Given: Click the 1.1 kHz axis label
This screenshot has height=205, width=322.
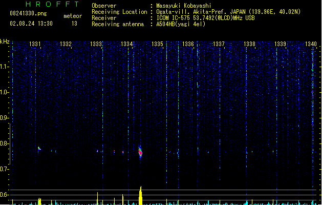Looking at the screenshot, I should coord(4,67).
